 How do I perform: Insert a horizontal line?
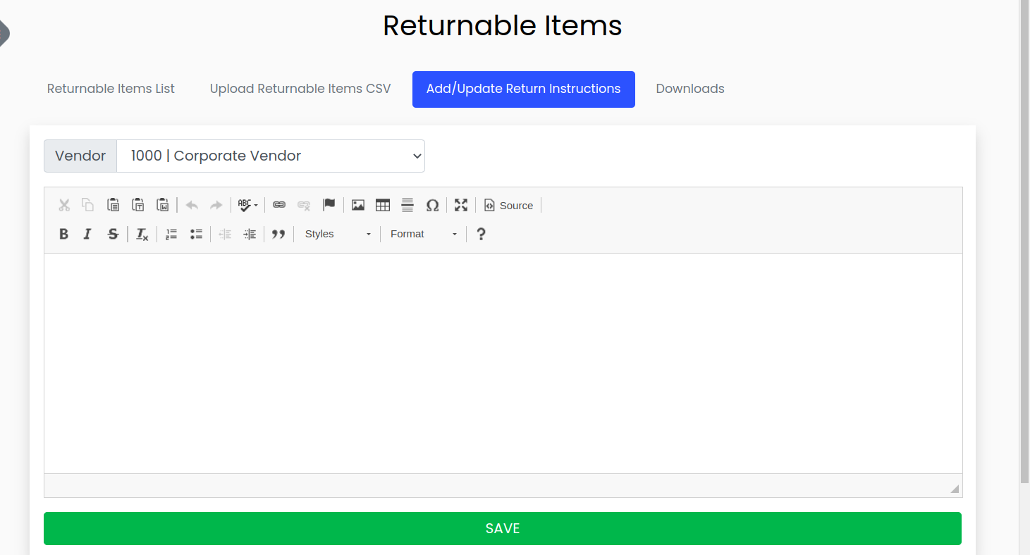point(407,205)
